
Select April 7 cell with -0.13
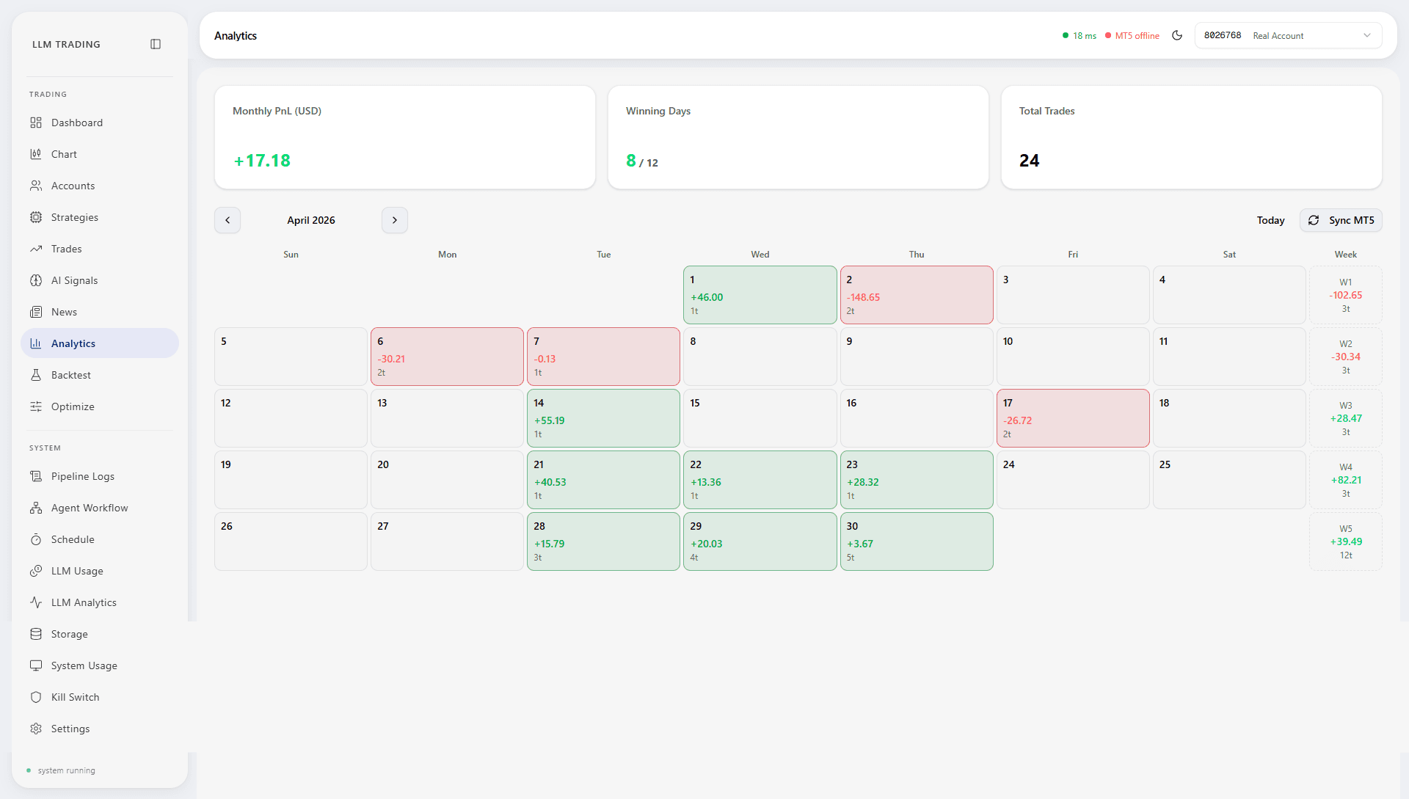click(x=603, y=357)
